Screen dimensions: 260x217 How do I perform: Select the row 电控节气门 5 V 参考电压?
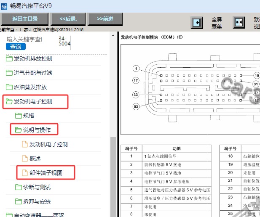(166, 182)
